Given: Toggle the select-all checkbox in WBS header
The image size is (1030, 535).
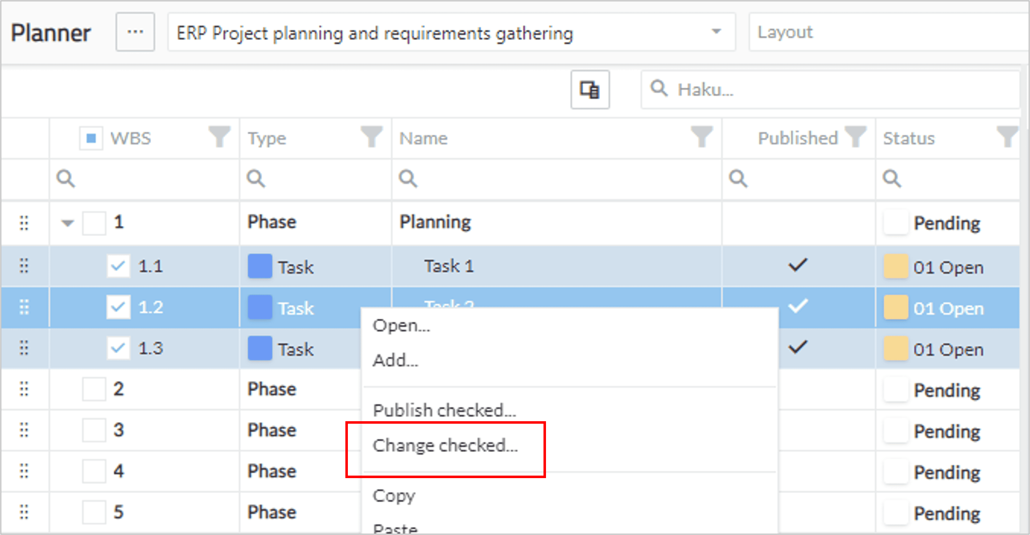Looking at the screenshot, I should pyautogui.click(x=91, y=138).
